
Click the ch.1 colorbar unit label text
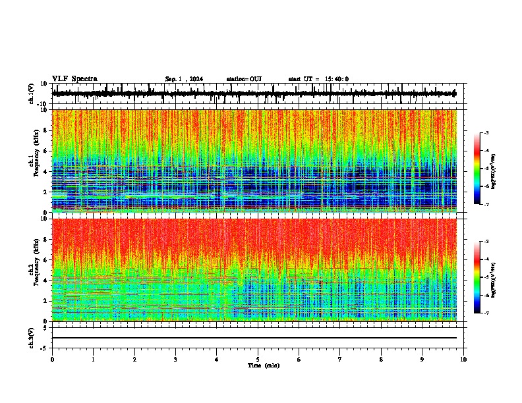(494, 171)
